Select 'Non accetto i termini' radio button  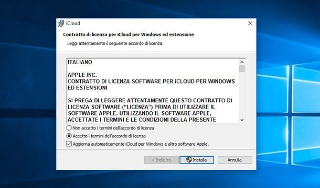point(69,128)
